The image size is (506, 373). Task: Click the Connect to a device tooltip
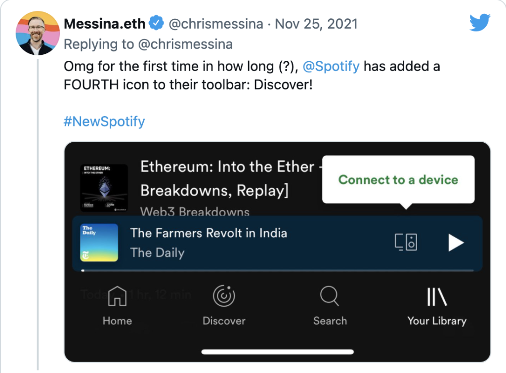398,180
